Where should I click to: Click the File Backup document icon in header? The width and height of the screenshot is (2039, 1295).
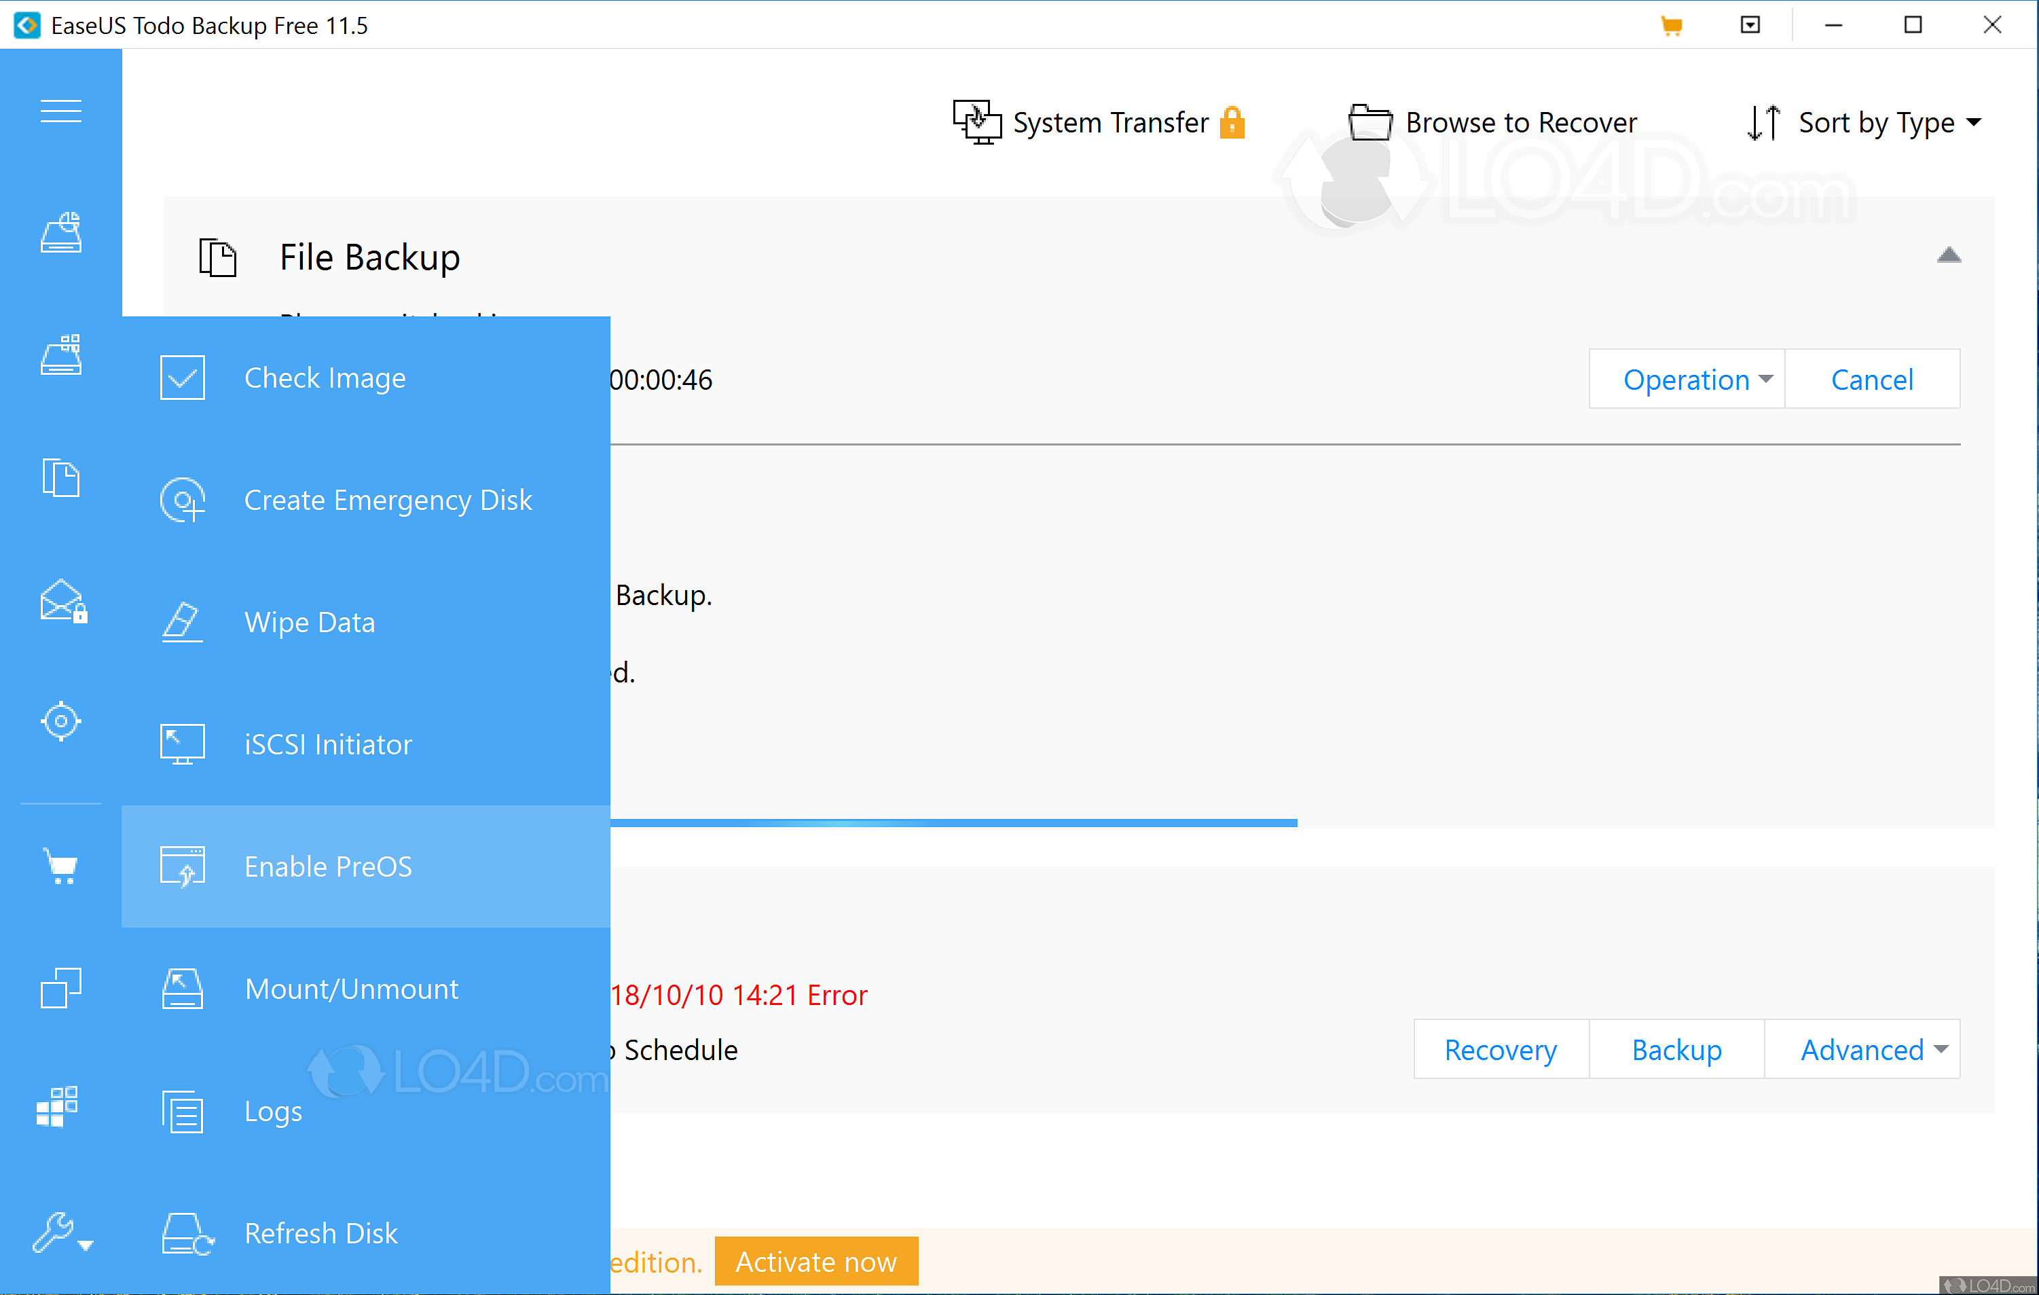(218, 257)
